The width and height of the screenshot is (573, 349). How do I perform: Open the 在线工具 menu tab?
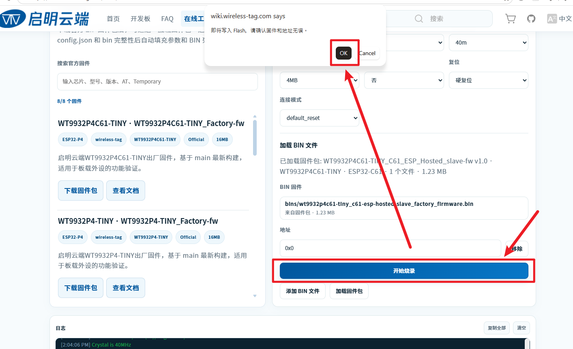click(194, 19)
